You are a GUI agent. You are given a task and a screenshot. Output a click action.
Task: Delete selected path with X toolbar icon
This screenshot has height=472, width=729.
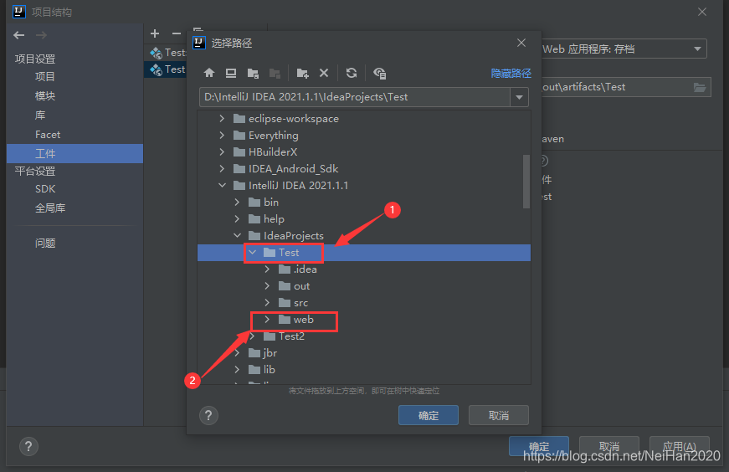324,73
